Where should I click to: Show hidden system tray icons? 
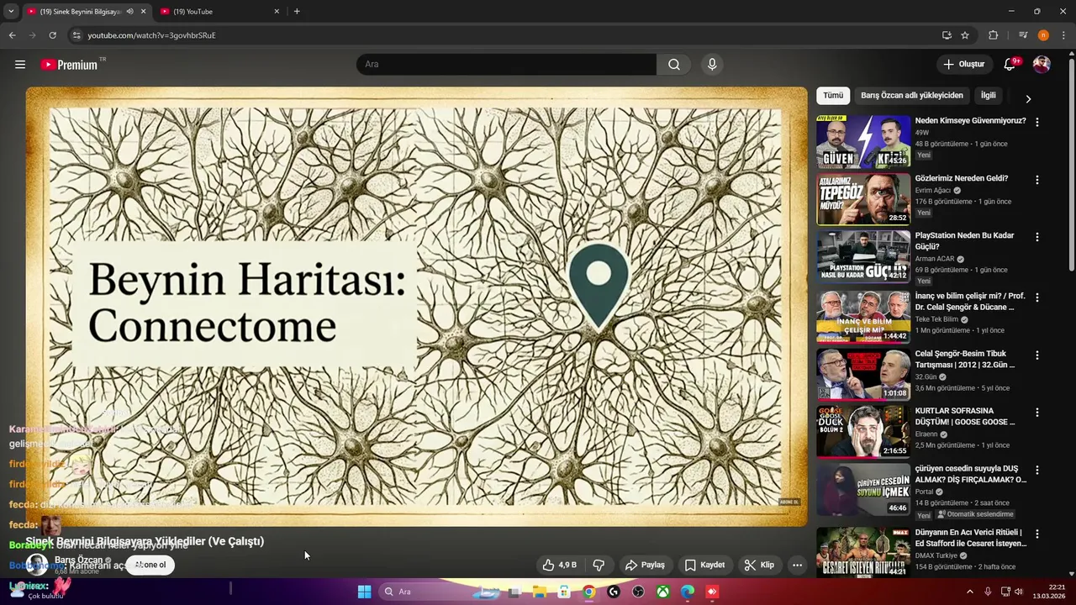(969, 592)
